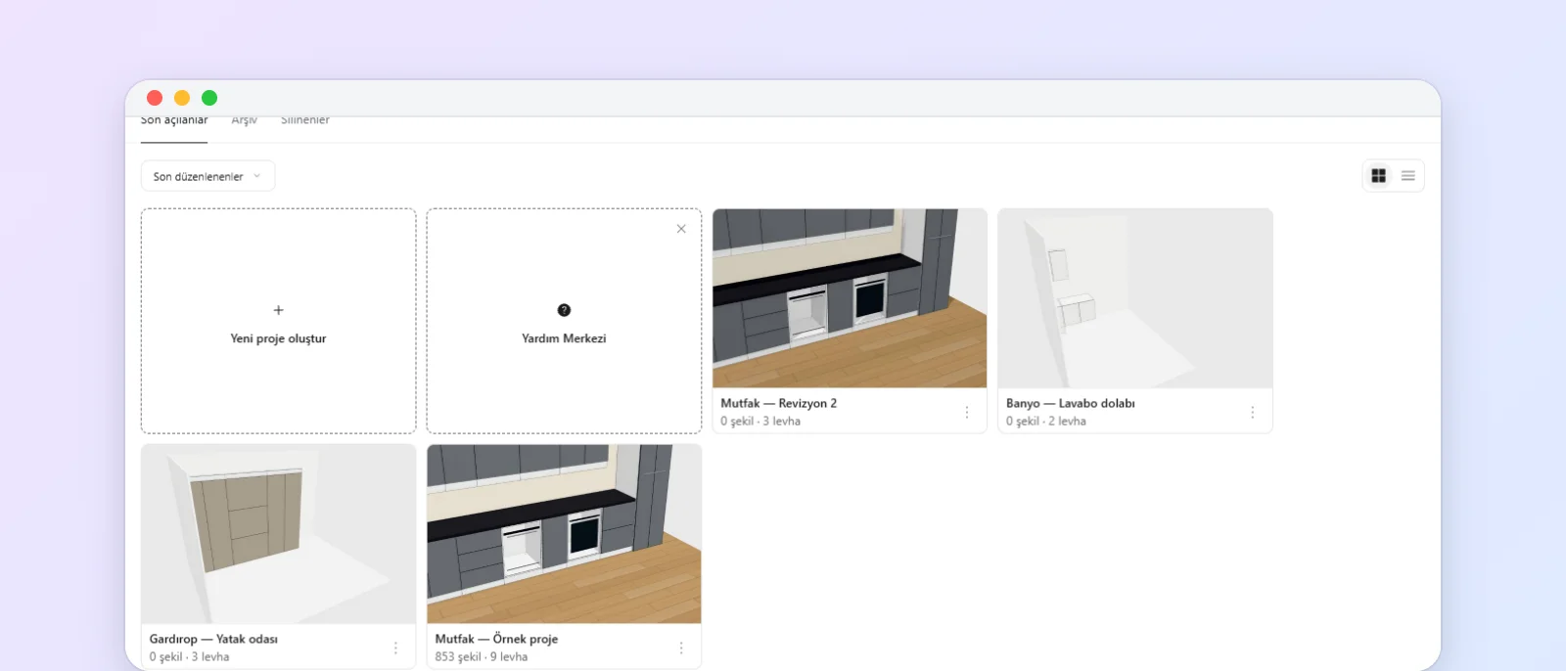Switch to the Silinenler tab

click(305, 121)
